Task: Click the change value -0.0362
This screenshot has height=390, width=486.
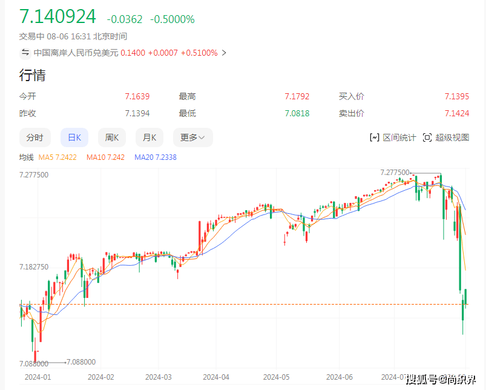Action: point(125,19)
